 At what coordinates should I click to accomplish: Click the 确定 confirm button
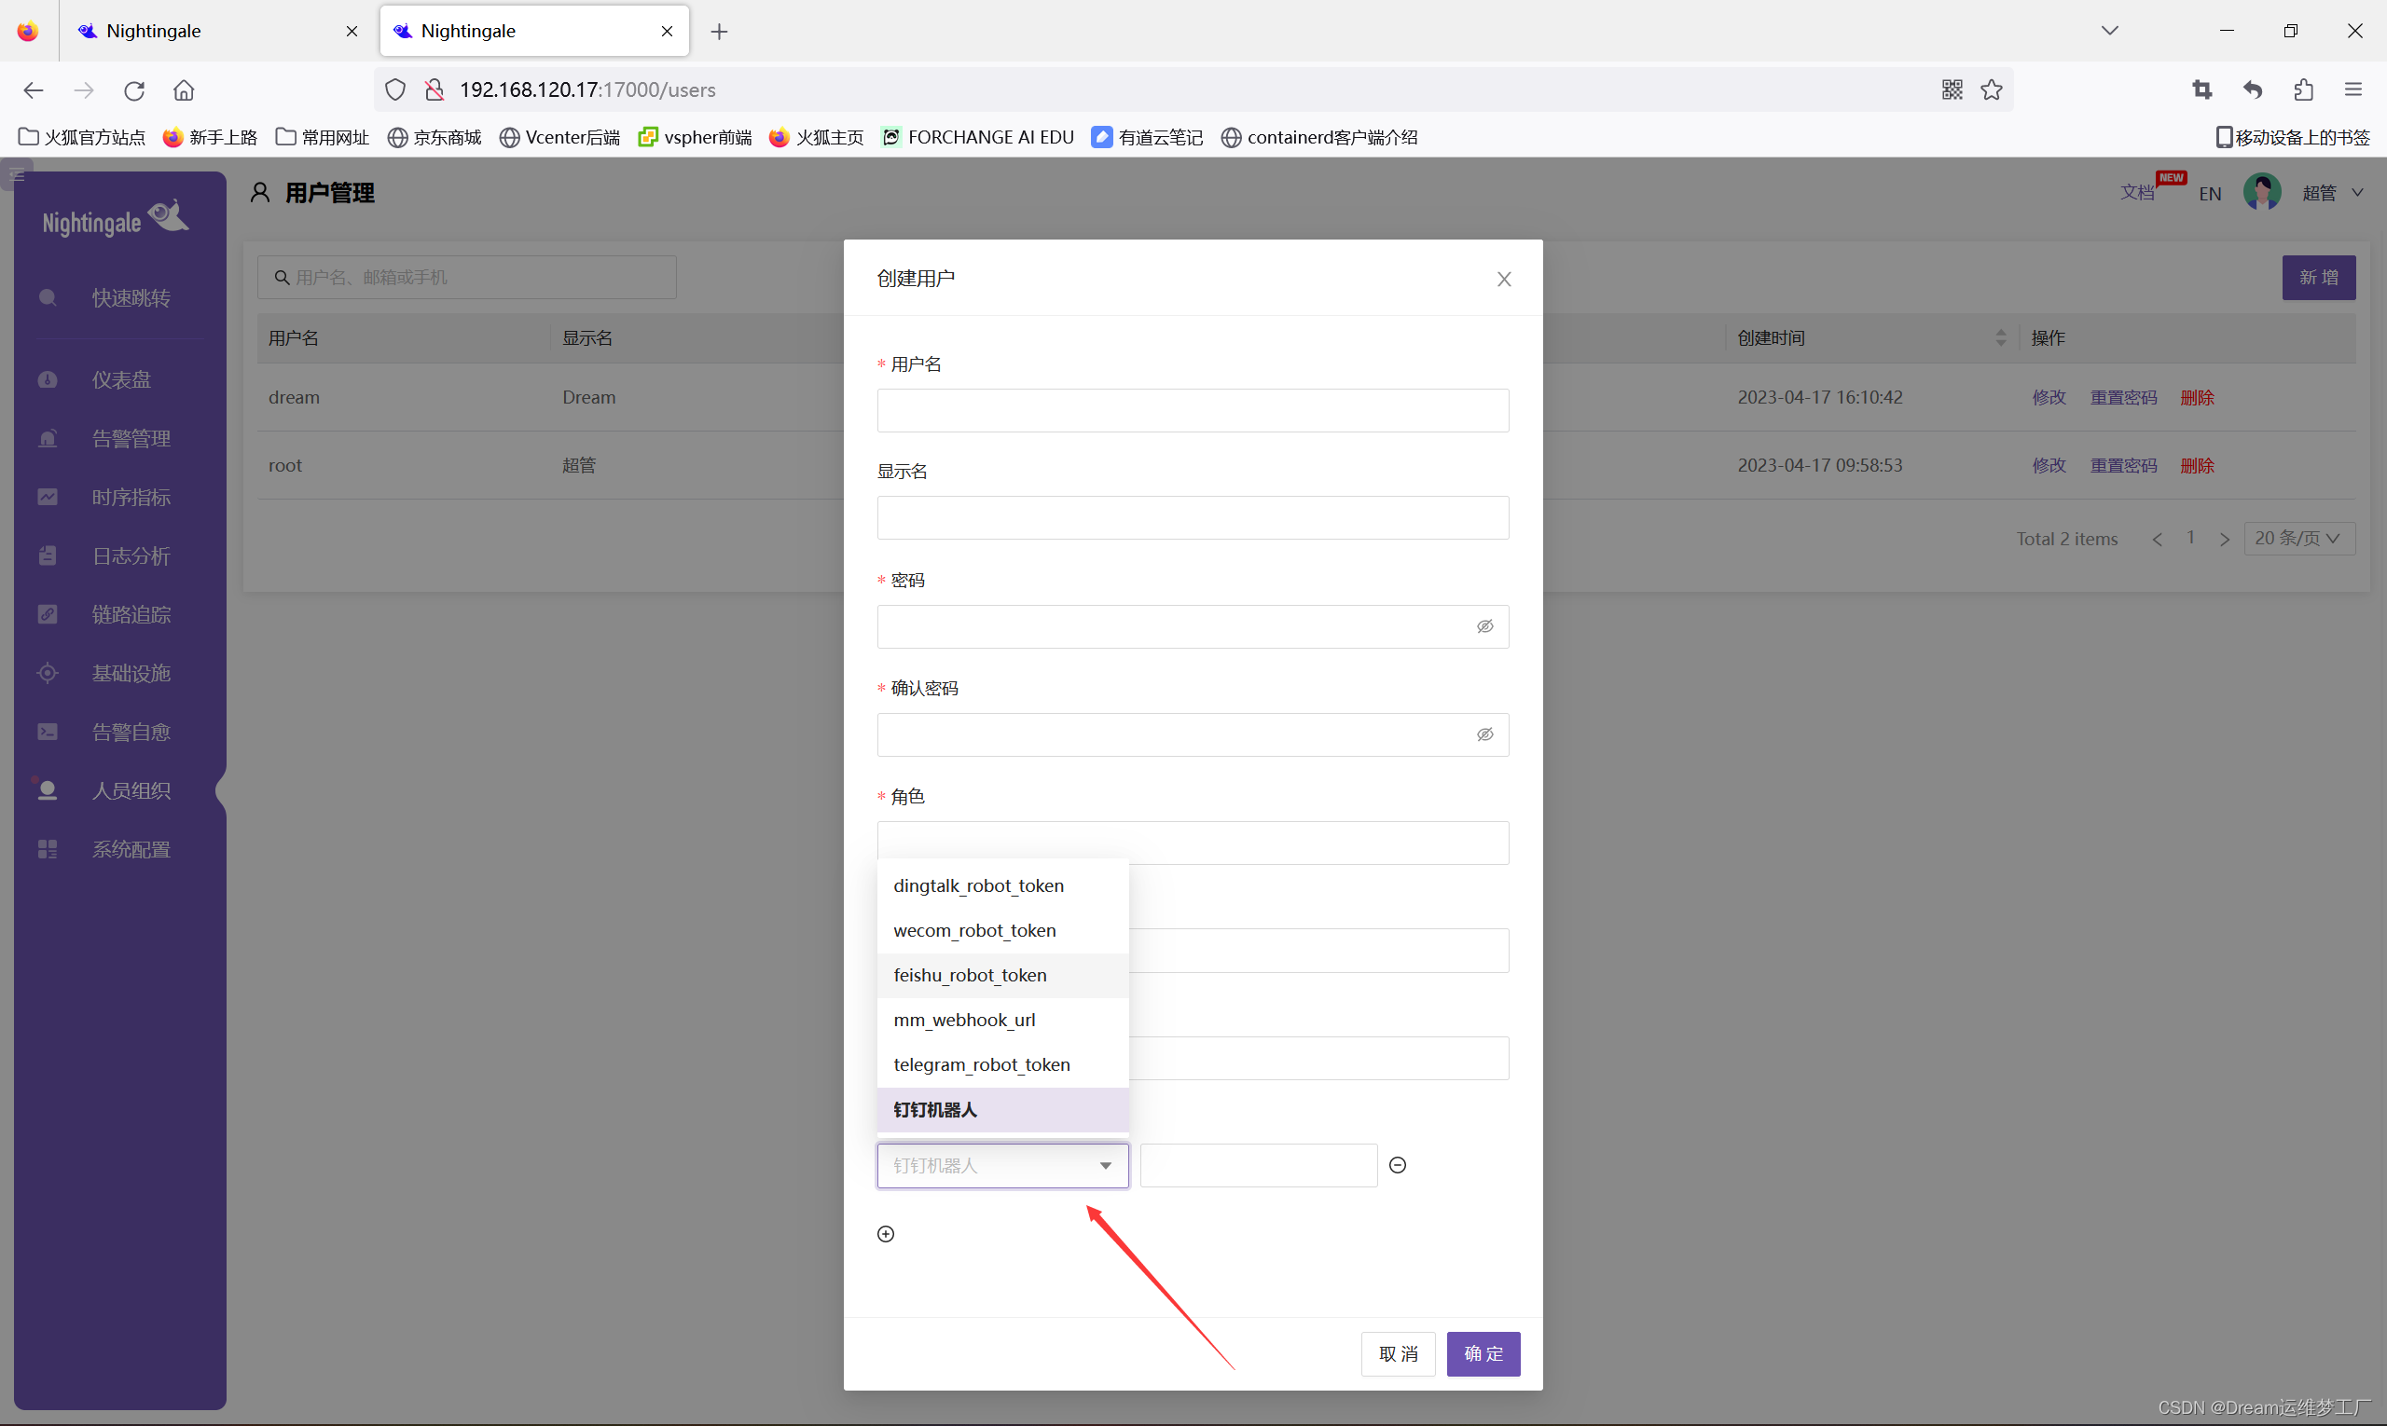click(1483, 1354)
